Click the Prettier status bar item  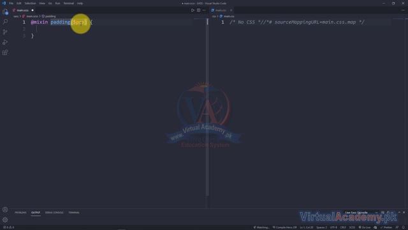(386, 227)
